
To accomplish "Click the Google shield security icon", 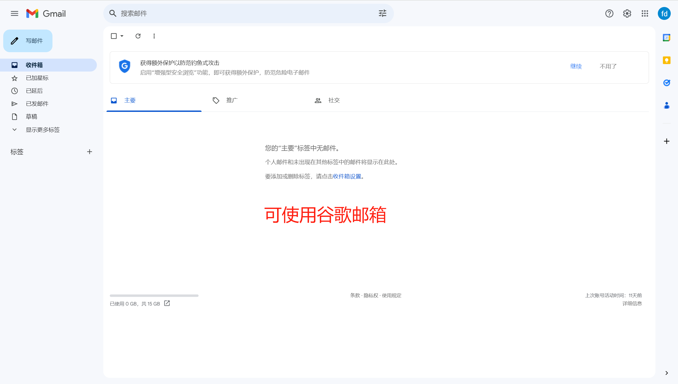I will (125, 66).
